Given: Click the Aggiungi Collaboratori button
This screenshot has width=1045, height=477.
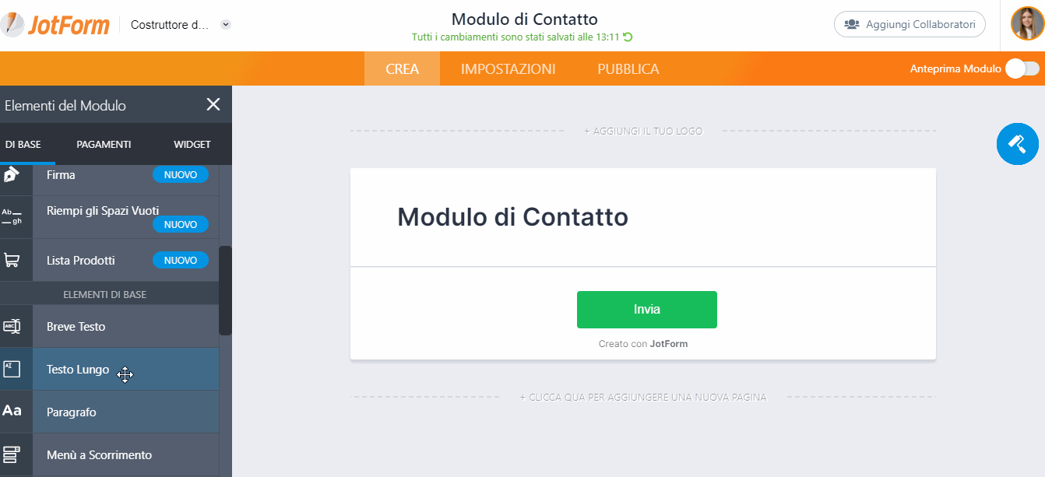Looking at the screenshot, I should pyautogui.click(x=910, y=24).
